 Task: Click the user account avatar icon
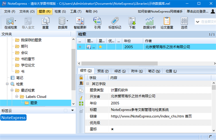coord(213,11)
